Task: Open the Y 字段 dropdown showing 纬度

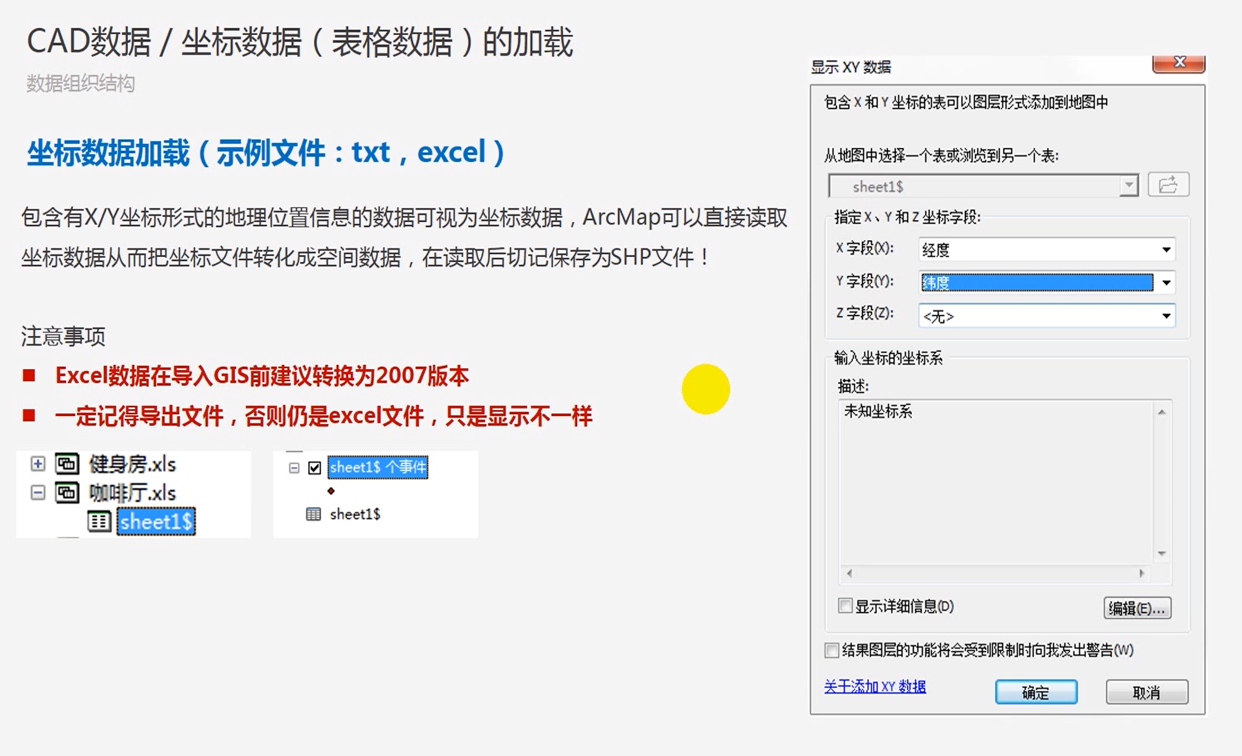Action: pos(1165,283)
